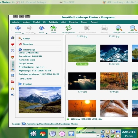Open the Pokreni naredbu history dropdown
138x138 pixels.
click(98, 136)
